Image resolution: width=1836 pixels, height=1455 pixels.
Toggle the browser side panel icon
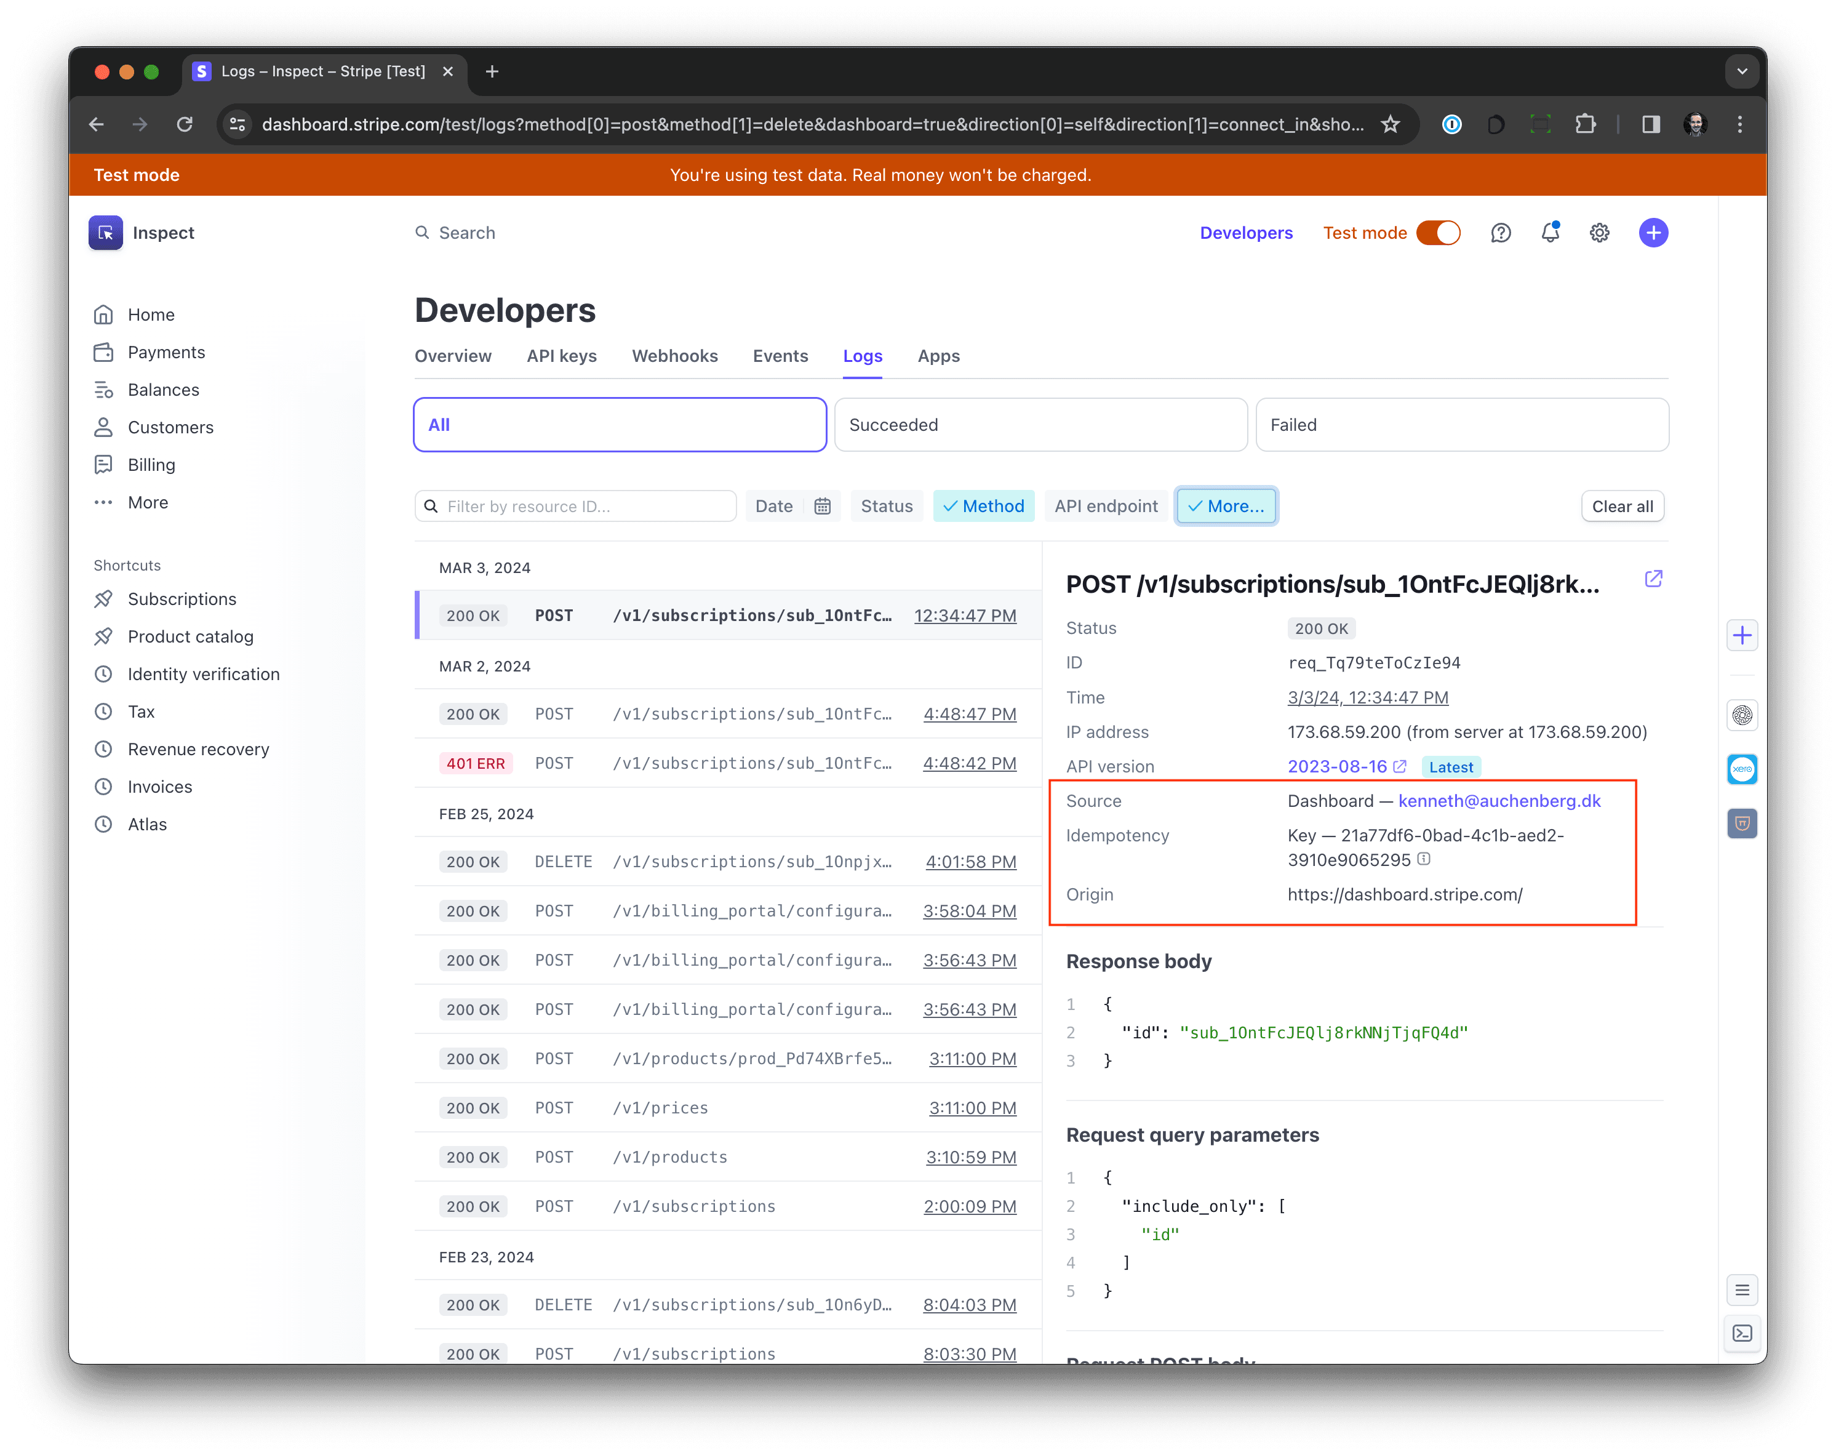click(1650, 124)
